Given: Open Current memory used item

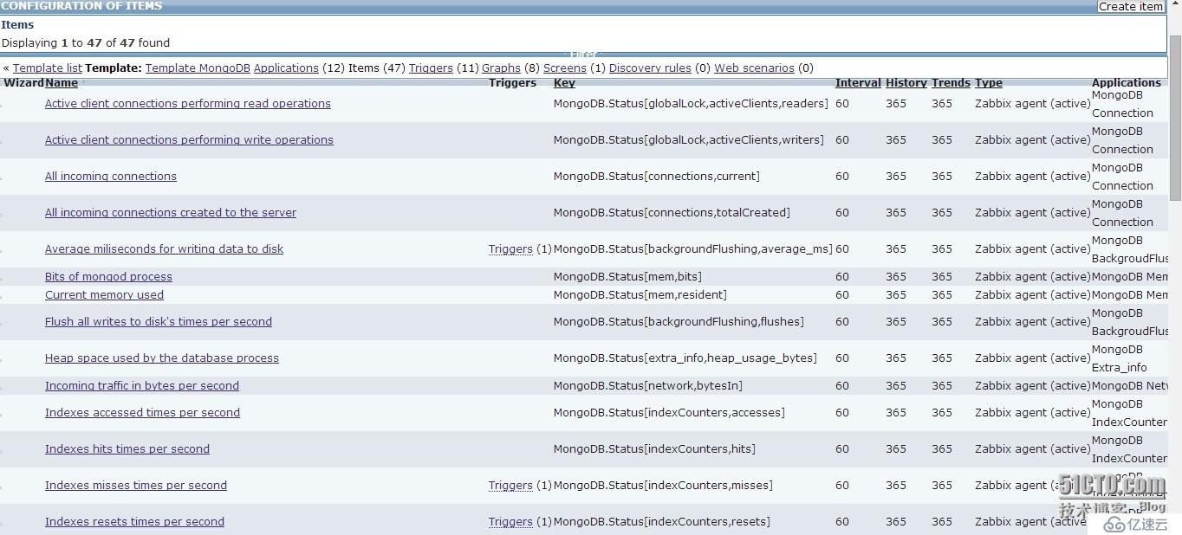Looking at the screenshot, I should click(104, 294).
